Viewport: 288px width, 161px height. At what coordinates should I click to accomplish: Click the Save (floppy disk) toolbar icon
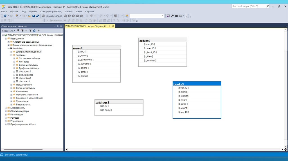click(33, 16)
